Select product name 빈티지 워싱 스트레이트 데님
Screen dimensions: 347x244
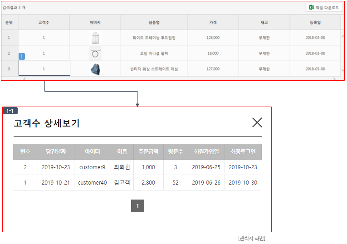[x=154, y=69]
